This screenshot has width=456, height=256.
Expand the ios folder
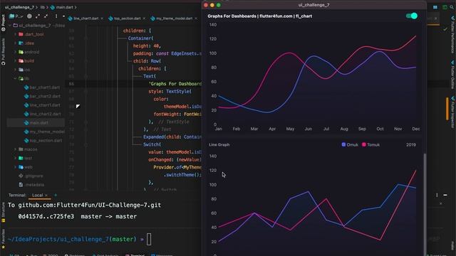click(16, 70)
